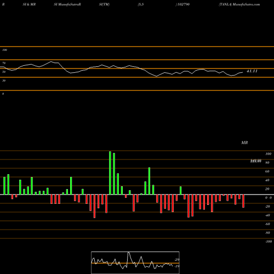Click the RSI axis label 30
The height and width of the screenshot is (274, 274).
pos(4,81)
